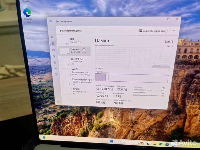The width and height of the screenshot is (200, 150).
Task: Open the Windows Start button on taskbar
Action: point(112,141)
